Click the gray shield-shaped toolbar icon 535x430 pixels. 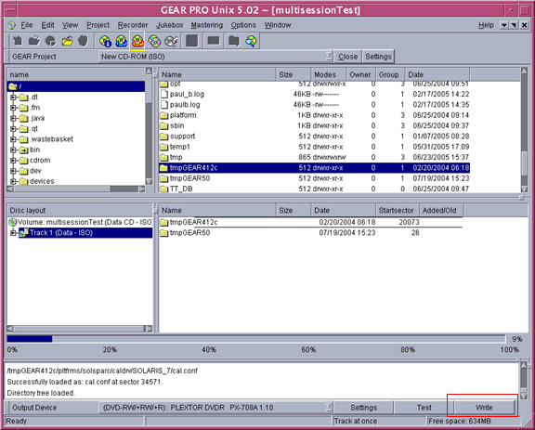(x=84, y=41)
